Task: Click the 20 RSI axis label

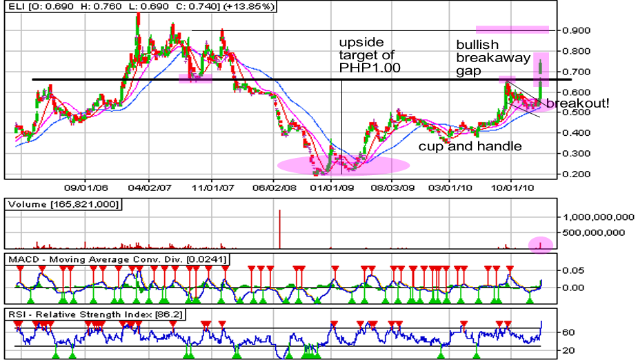Action: [x=568, y=350]
